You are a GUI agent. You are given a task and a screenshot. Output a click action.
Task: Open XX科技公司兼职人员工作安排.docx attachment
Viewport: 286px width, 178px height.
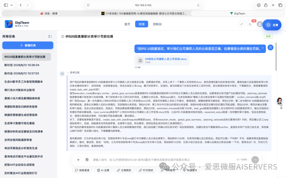point(162,60)
